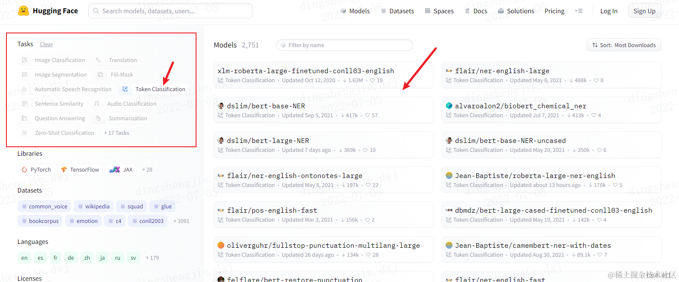Toggle the Sentence Similarity task filter
The width and height of the screenshot is (679, 282).
point(53,104)
